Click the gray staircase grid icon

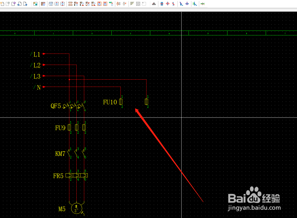[132, 4]
